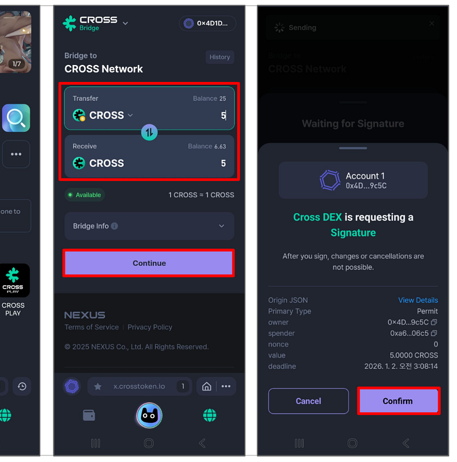Go to browser home via the house icon
Screen dimensions: 457x462
point(207,386)
